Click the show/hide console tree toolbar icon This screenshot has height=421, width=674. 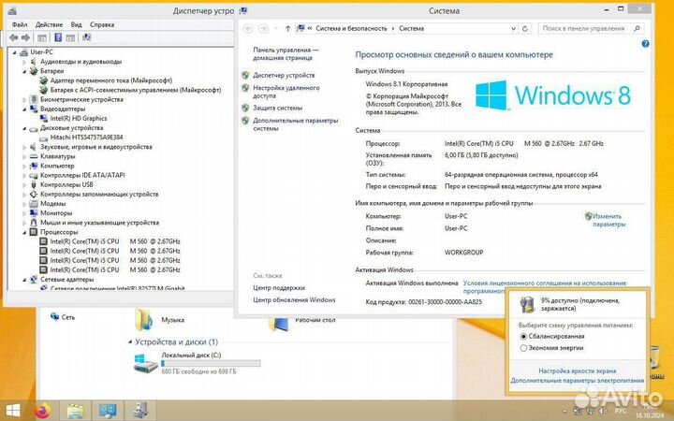coord(42,37)
